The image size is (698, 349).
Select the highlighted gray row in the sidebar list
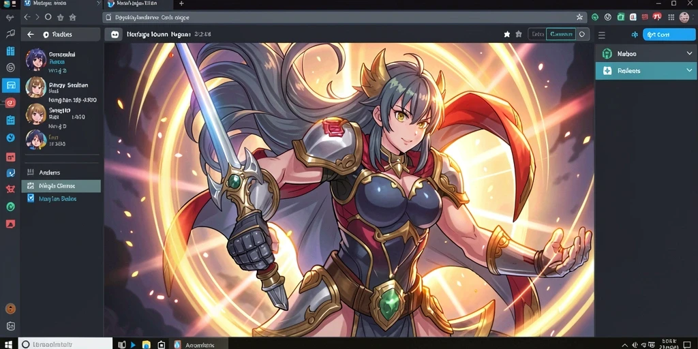pos(61,186)
